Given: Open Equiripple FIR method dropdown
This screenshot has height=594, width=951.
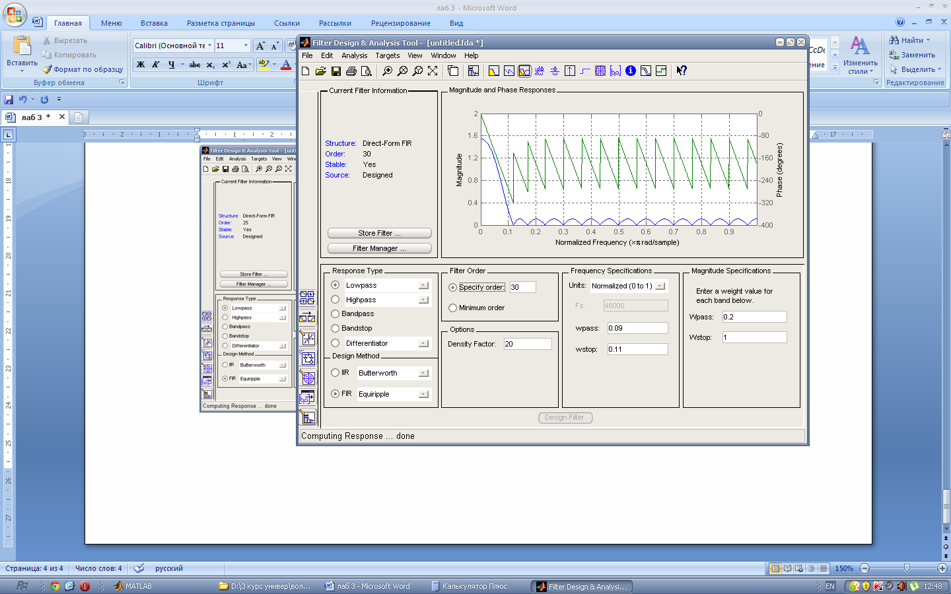Looking at the screenshot, I should (423, 394).
